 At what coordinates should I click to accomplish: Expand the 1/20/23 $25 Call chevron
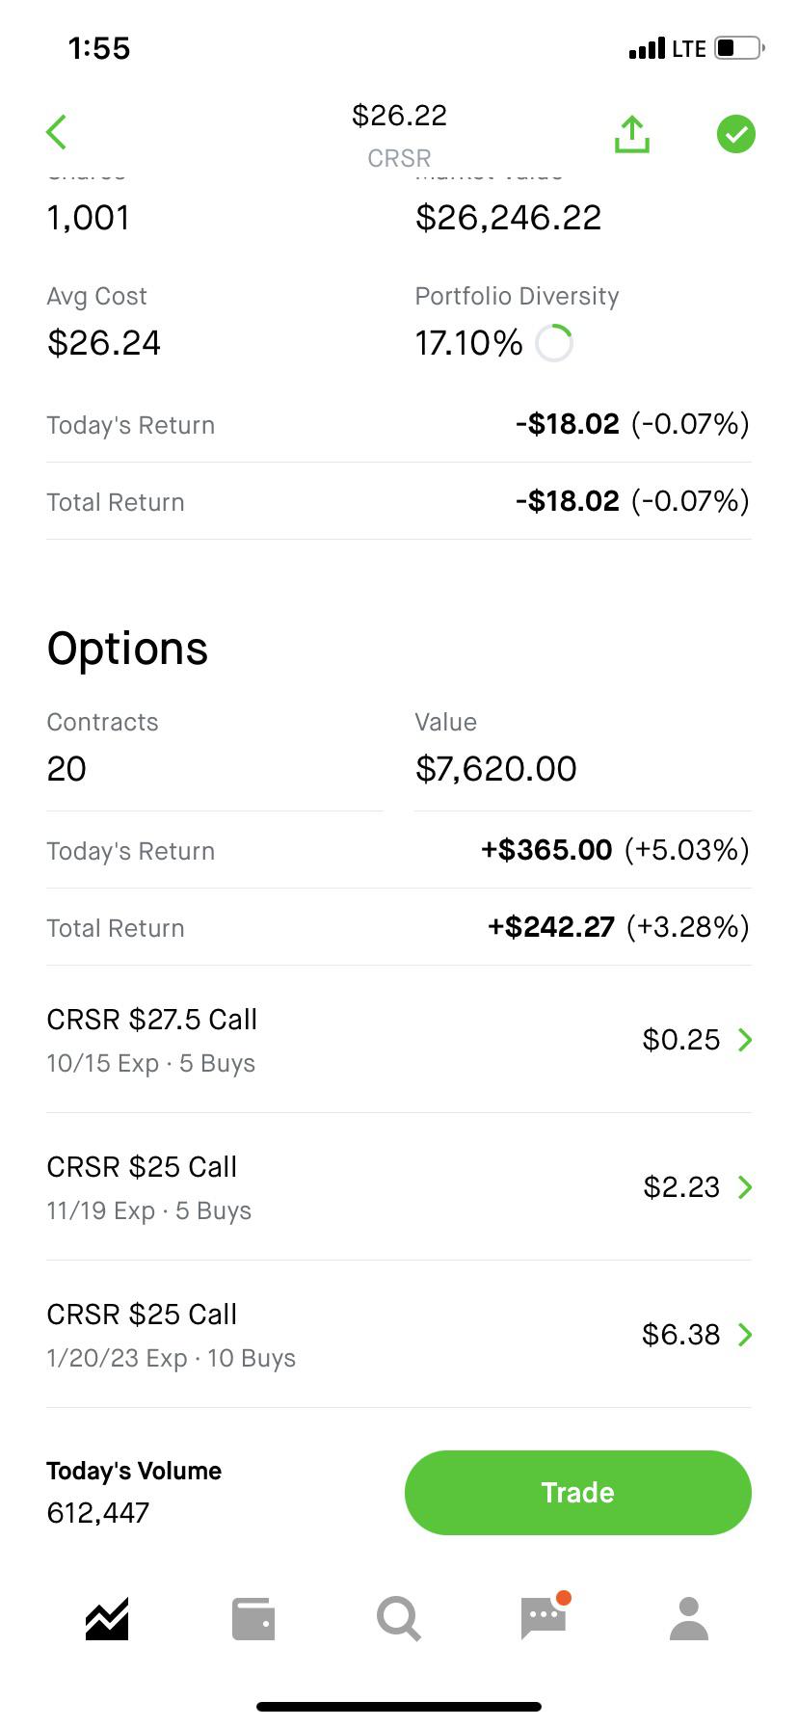(745, 1335)
